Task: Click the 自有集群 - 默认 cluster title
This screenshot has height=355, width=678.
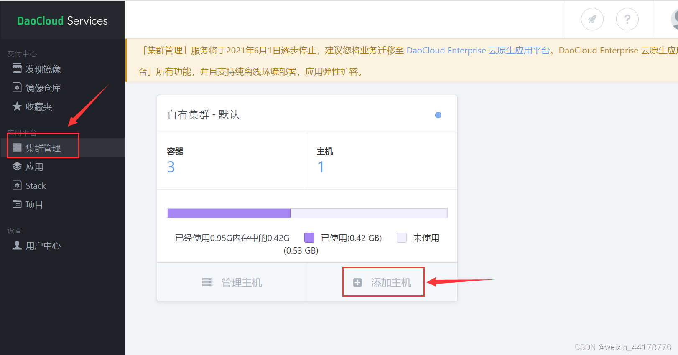Action: click(203, 115)
